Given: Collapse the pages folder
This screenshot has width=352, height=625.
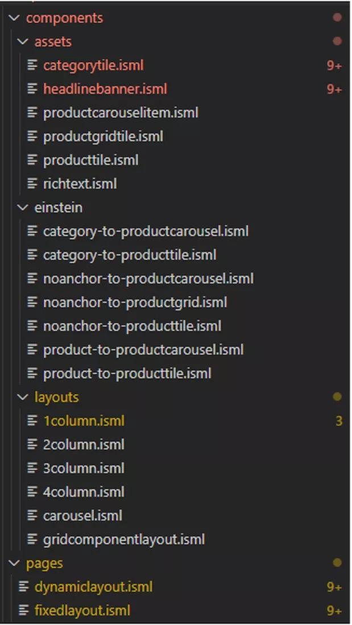Looking at the screenshot, I should pos(14,563).
